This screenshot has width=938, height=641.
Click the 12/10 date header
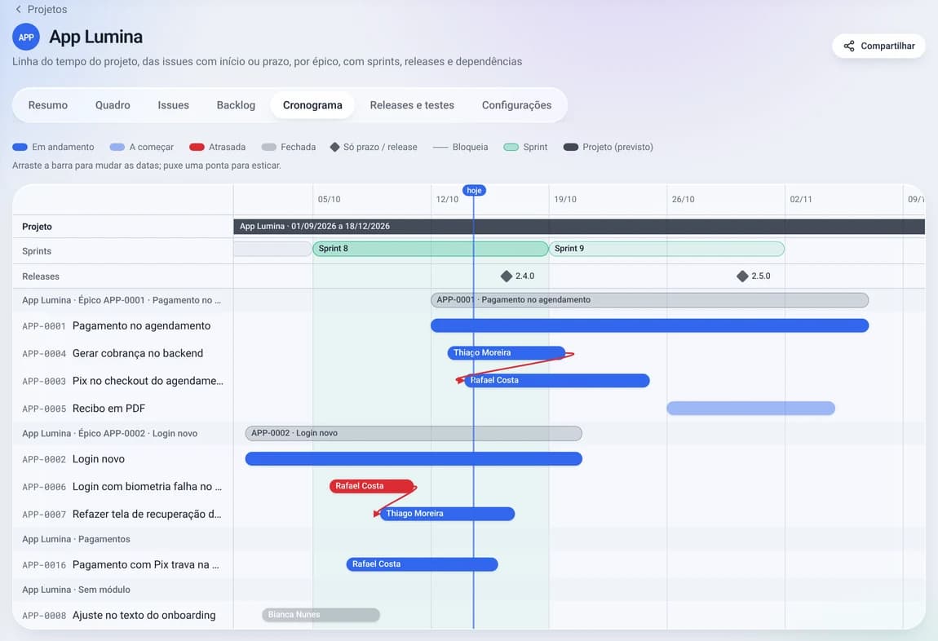pyautogui.click(x=447, y=199)
